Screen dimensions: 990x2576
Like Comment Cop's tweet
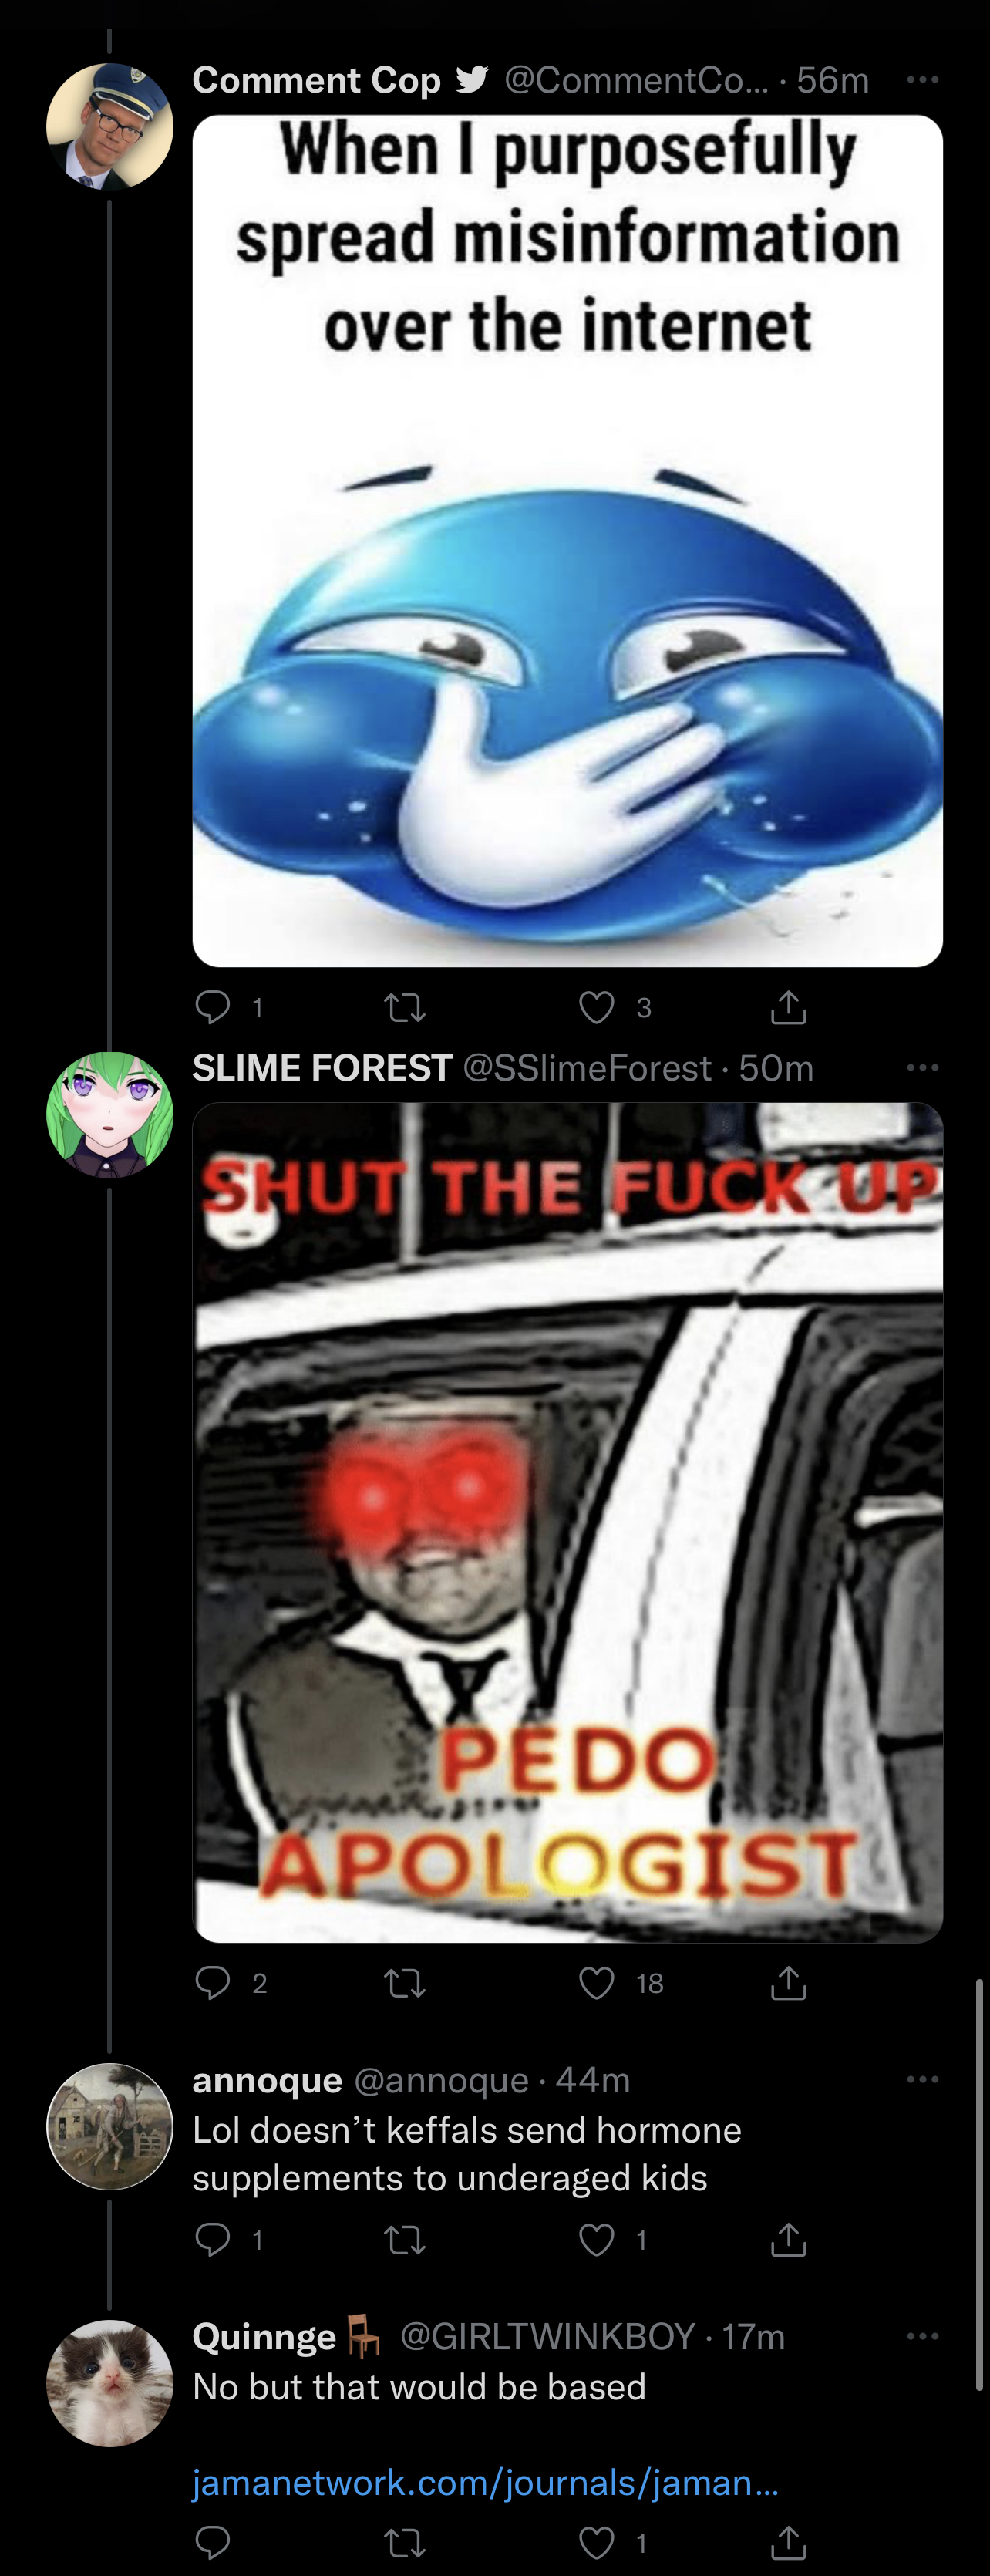pyautogui.click(x=597, y=1006)
